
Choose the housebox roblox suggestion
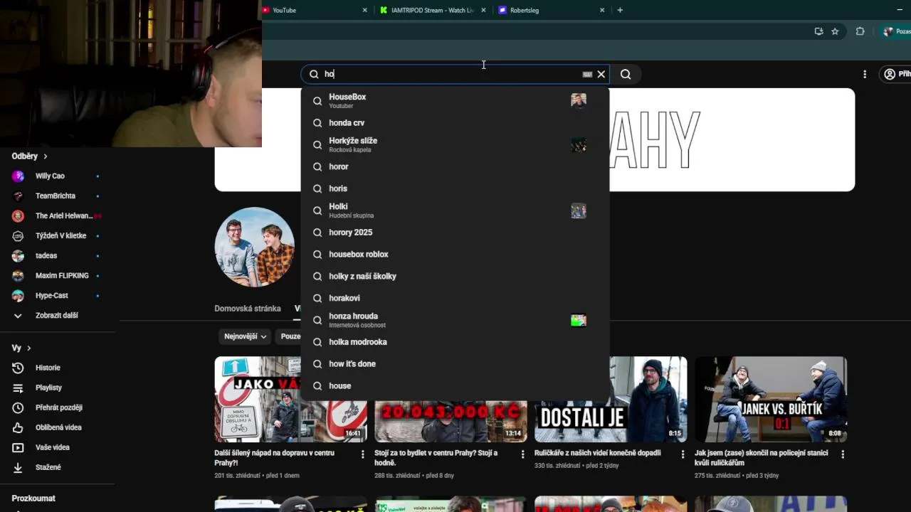point(455,255)
